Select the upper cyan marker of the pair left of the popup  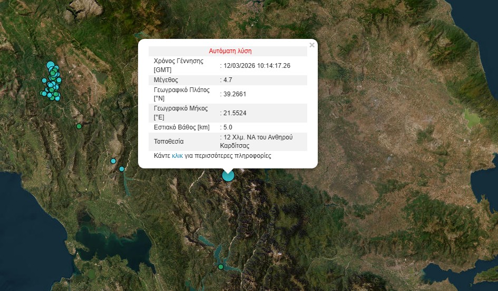(x=113, y=161)
